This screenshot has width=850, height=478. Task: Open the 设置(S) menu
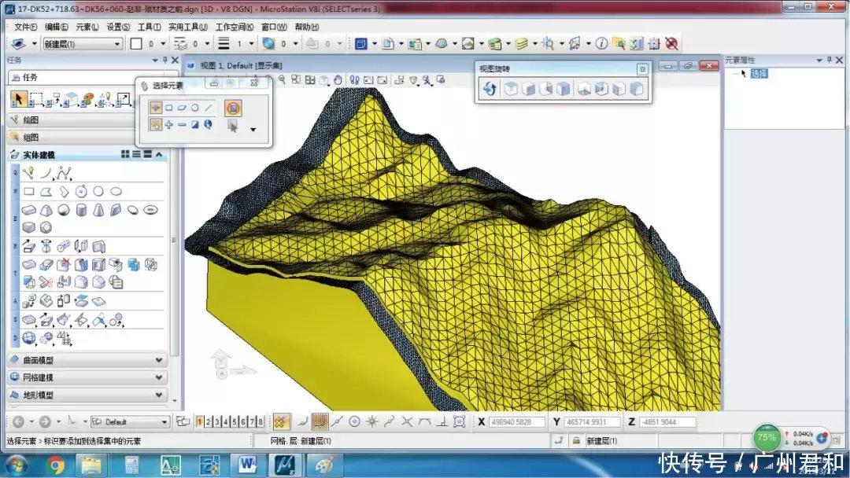point(118,27)
